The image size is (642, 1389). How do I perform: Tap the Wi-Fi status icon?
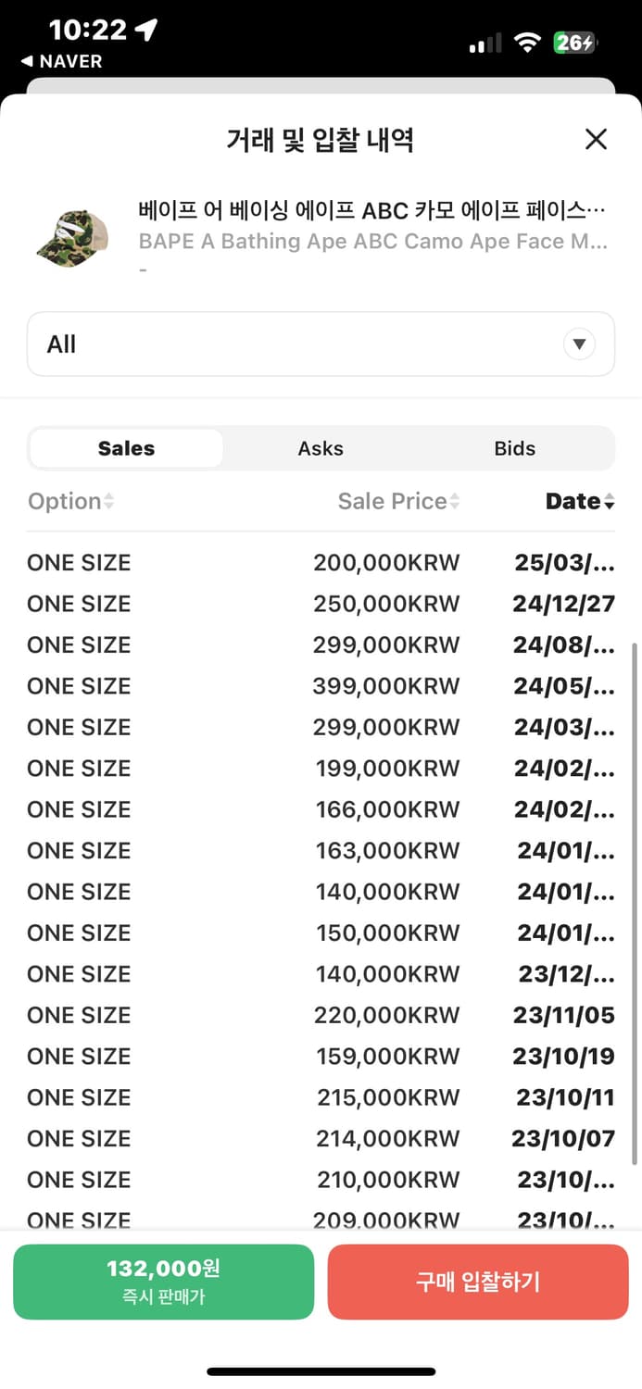(x=528, y=43)
